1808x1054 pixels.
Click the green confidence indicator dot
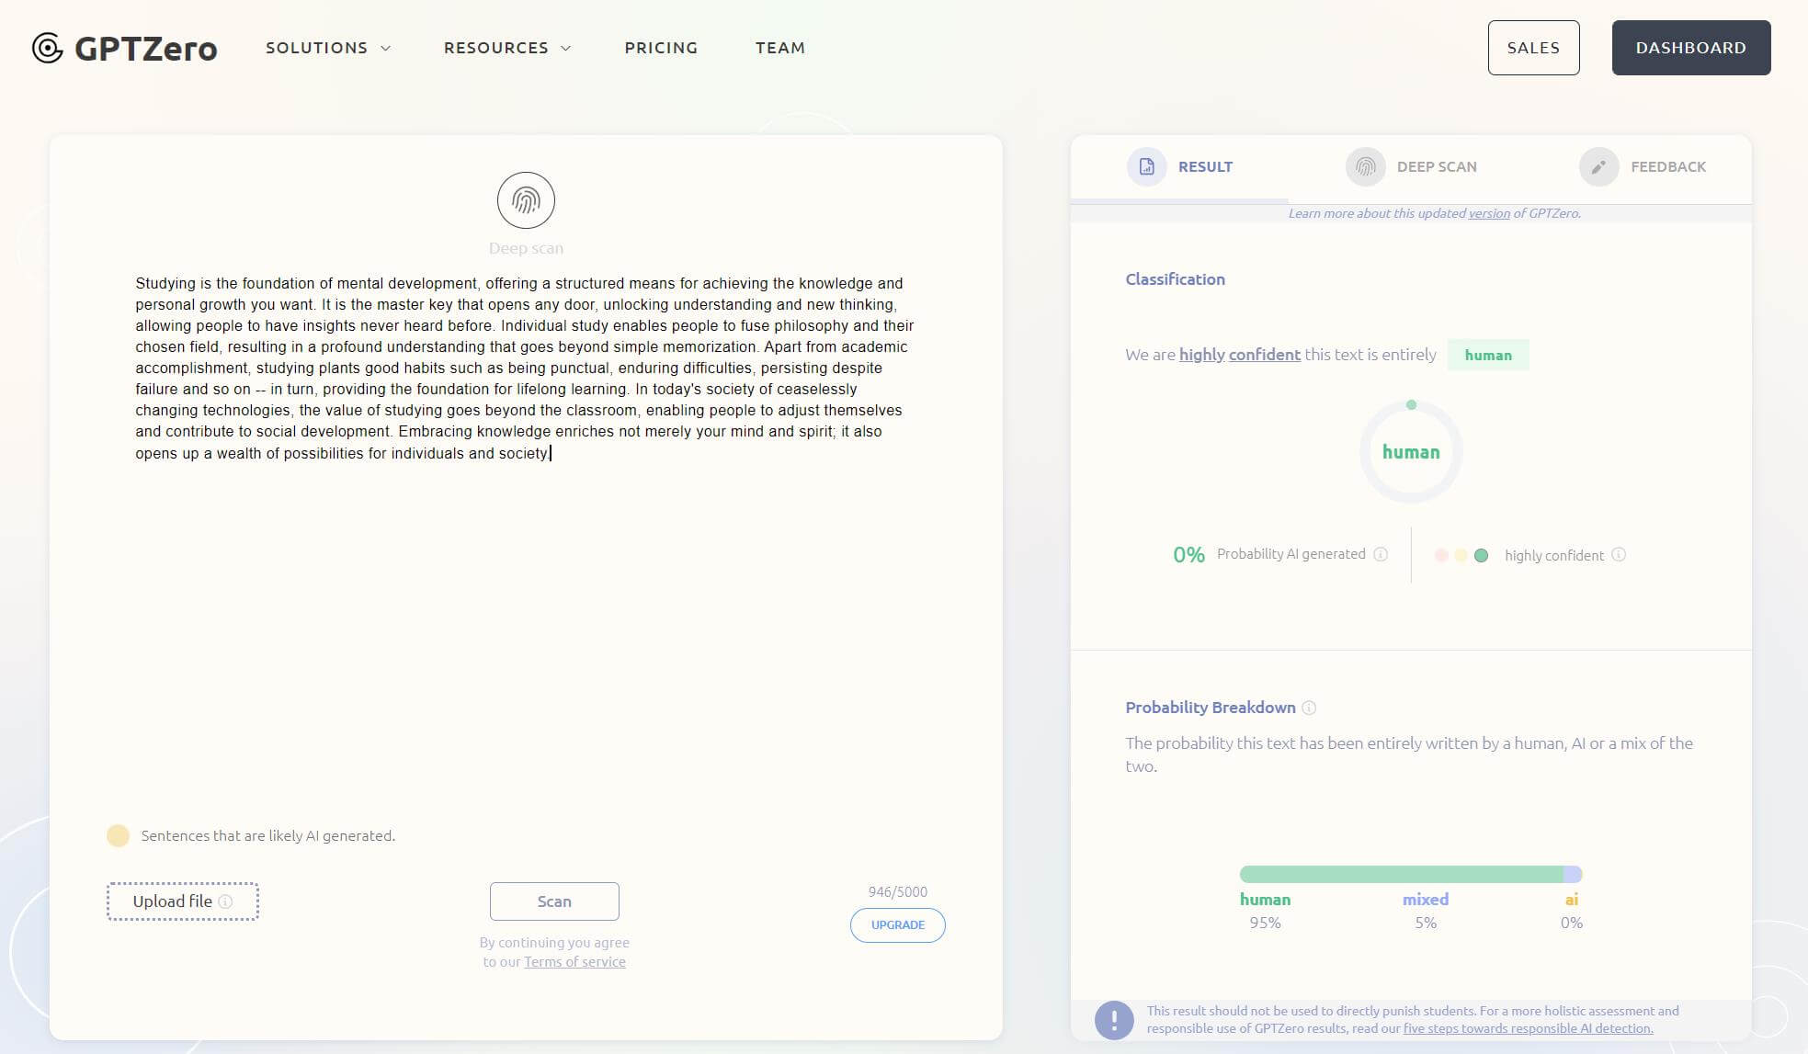(1481, 555)
